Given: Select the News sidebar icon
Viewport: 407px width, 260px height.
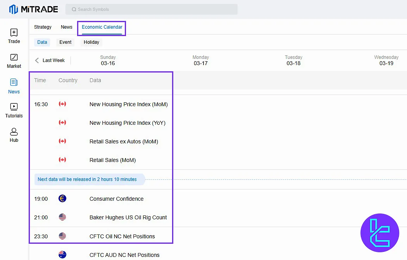Looking at the screenshot, I should pyautogui.click(x=14, y=86).
